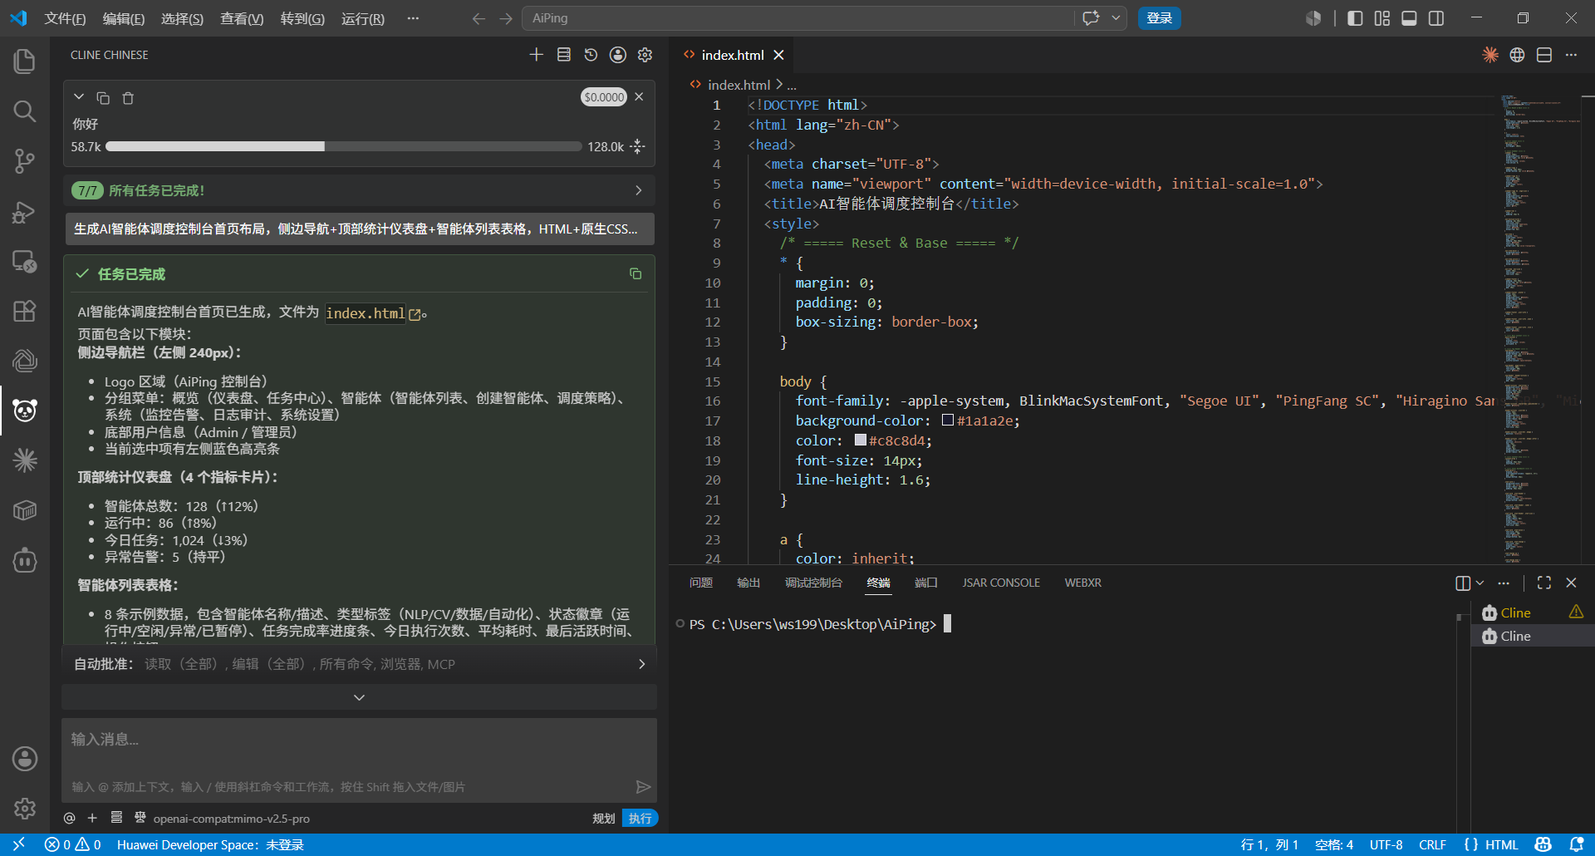This screenshot has height=856, width=1595.
Task: Click Huawei Developer Space: 未登录 status
Action: coord(210,844)
